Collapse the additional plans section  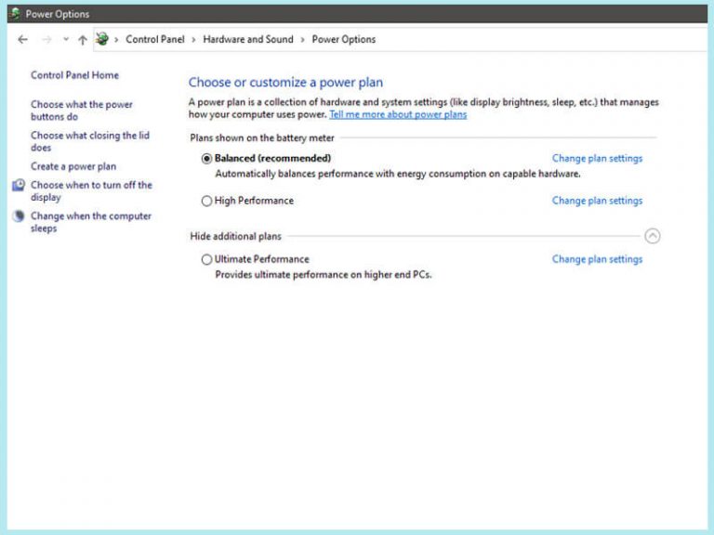(x=652, y=236)
